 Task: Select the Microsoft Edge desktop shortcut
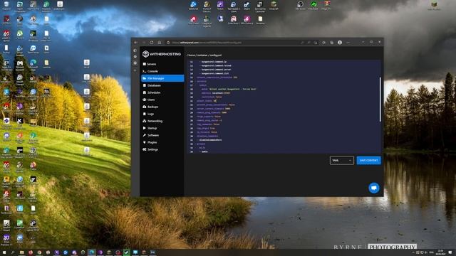pyautogui.click(x=33, y=65)
